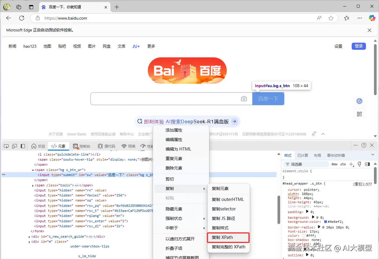Toggle computed styles sidebar icon

(x=367, y=164)
